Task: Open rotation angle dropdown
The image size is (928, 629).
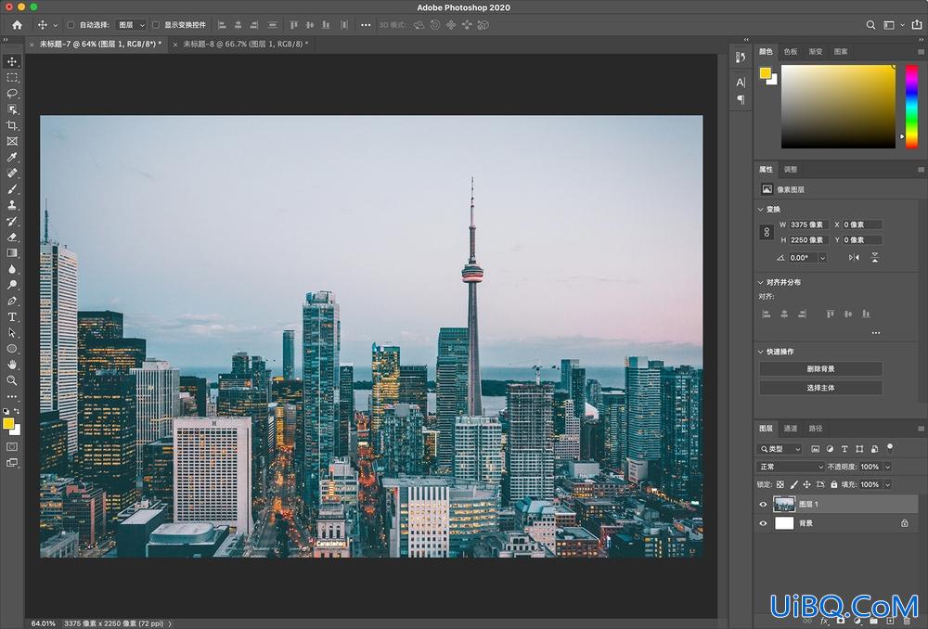Action: click(822, 258)
